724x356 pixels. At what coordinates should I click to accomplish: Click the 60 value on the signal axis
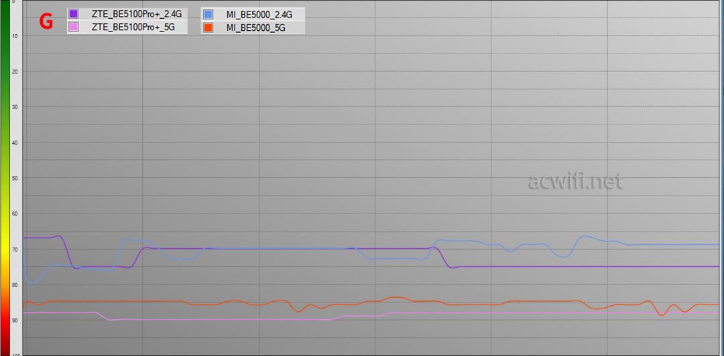coord(15,213)
